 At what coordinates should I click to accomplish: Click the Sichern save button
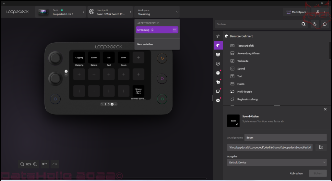[318, 173]
